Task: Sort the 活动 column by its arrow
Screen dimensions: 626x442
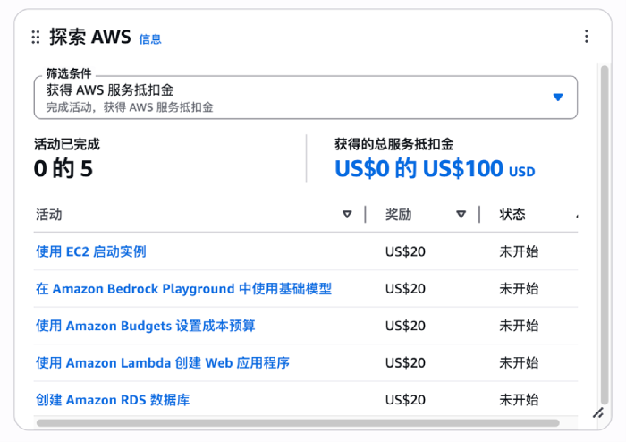Action: point(347,215)
